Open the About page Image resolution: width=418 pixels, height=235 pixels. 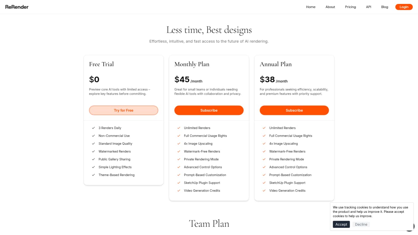(330, 7)
